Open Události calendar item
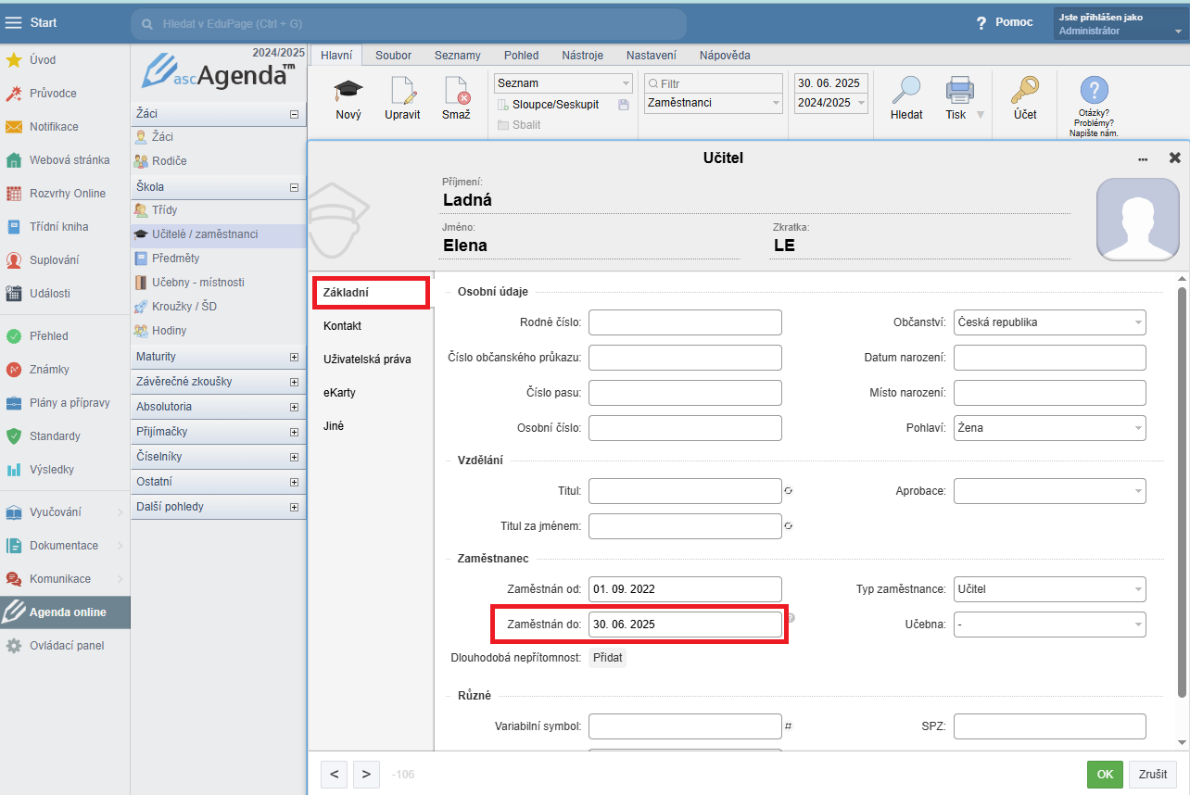The width and height of the screenshot is (1190, 795). 65,294
